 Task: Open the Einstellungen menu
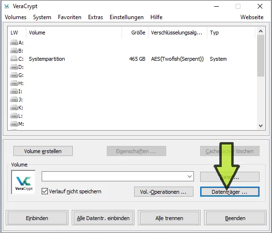point(126,17)
